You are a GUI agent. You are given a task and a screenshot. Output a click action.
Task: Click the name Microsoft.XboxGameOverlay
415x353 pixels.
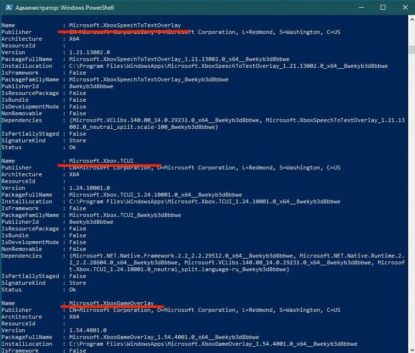pos(111,303)
